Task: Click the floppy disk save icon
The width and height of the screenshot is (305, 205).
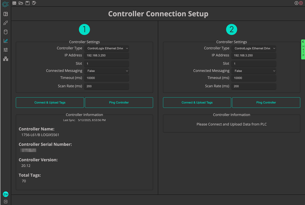Action: (27, 3)
